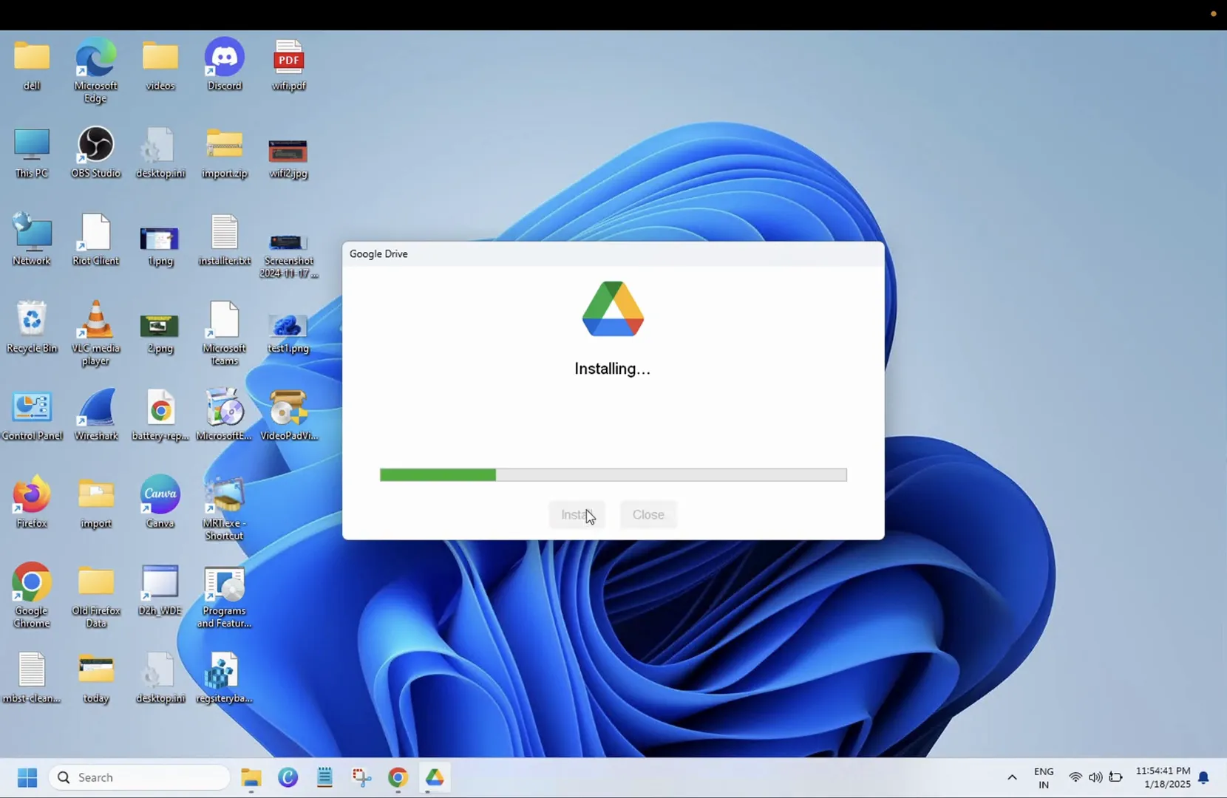1227x798 pixels.
Task: Select the 1.png image file
Action: (x=160, y=245)
